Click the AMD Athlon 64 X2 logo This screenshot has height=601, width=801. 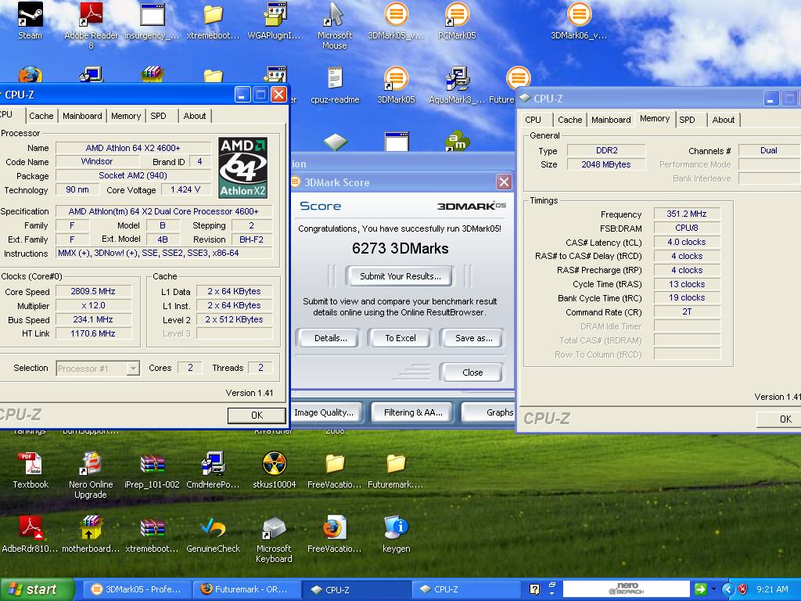(243, 167)
